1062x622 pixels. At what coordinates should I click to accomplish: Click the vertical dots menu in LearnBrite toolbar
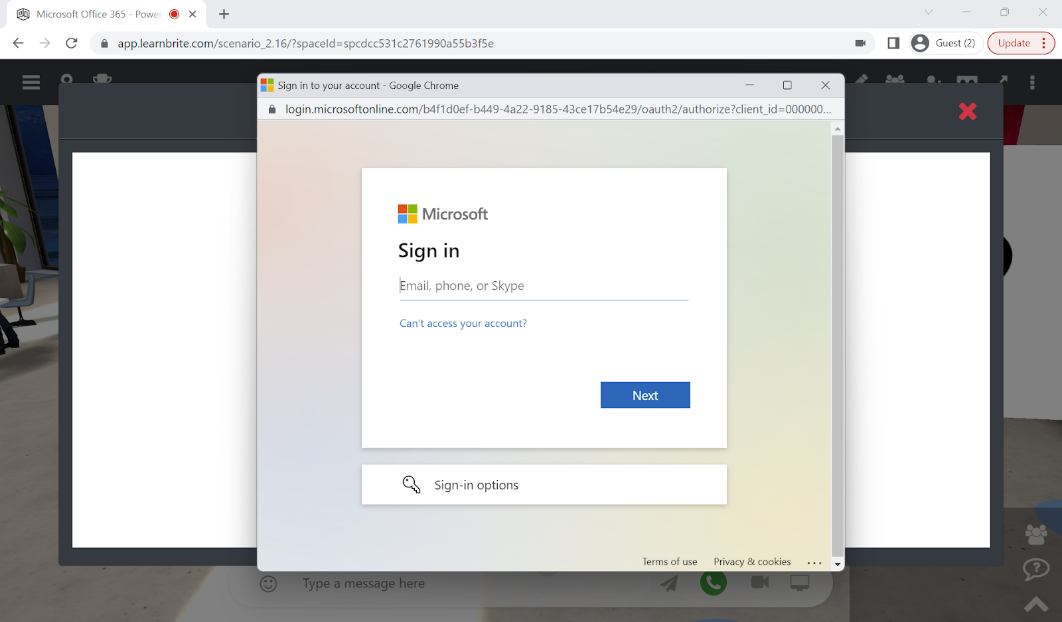click(1032, 82)
